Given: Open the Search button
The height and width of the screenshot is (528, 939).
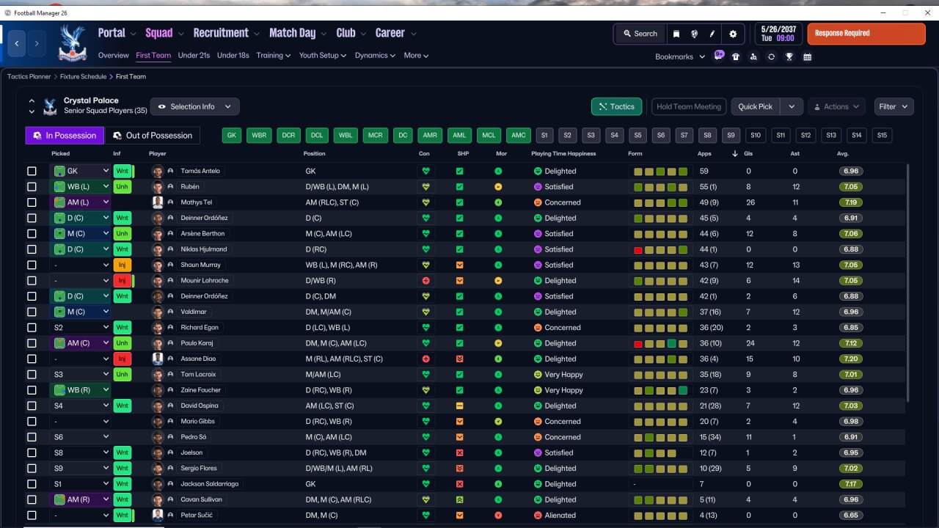Looking at the screenshot, I should 640,34.
